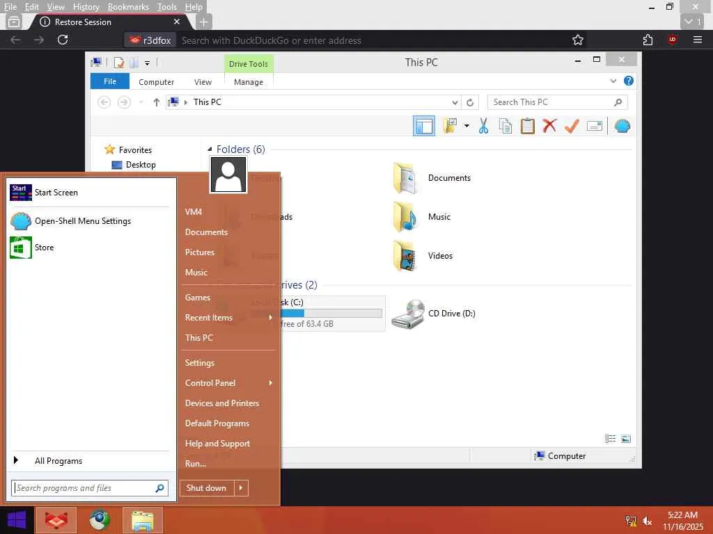Image resolution: width=713 pixels, height=534 pixels.
Task: Open the browser Bookmarks menu
Action: pos(128,7)
